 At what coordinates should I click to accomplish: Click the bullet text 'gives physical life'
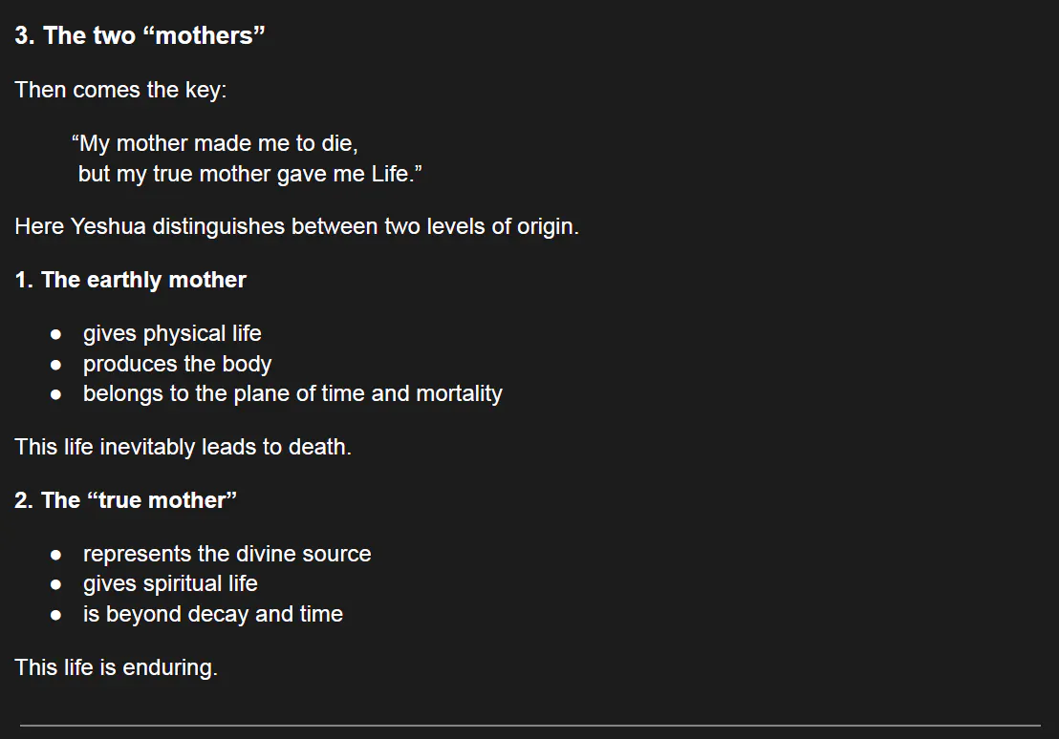tap(172, 333)
